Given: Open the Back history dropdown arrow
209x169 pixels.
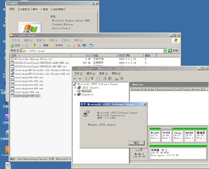Looking at the screenshot, I should click(22, 46).
